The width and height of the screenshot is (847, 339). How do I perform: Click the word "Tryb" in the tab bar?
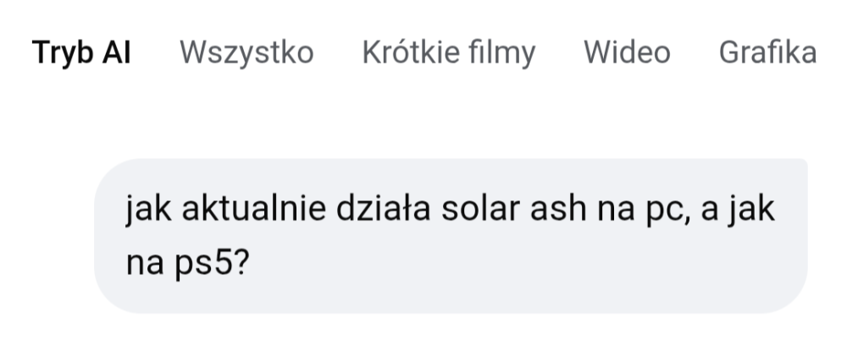pyautogui.click(x=62, y=53)
